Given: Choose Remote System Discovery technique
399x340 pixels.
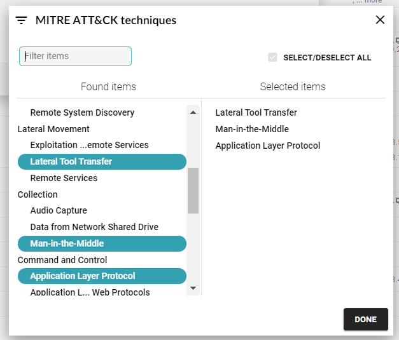Looking at the screenshot, I should pyautogui.click(x=82, y=112).
